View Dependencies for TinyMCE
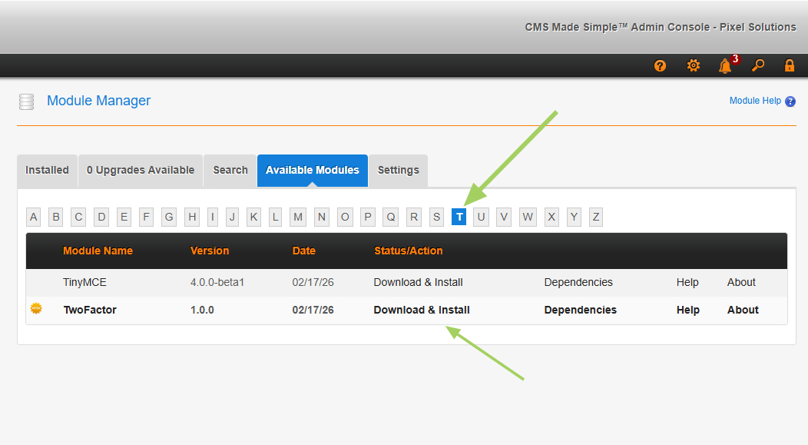 (578, 283)
